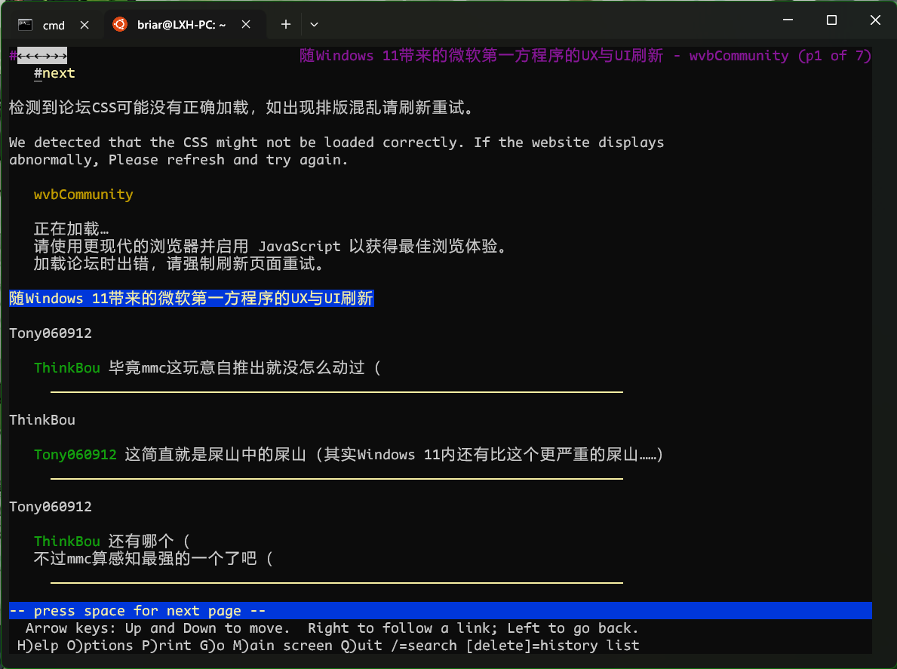Click the last Tony060912 author name

pos(51,507)
